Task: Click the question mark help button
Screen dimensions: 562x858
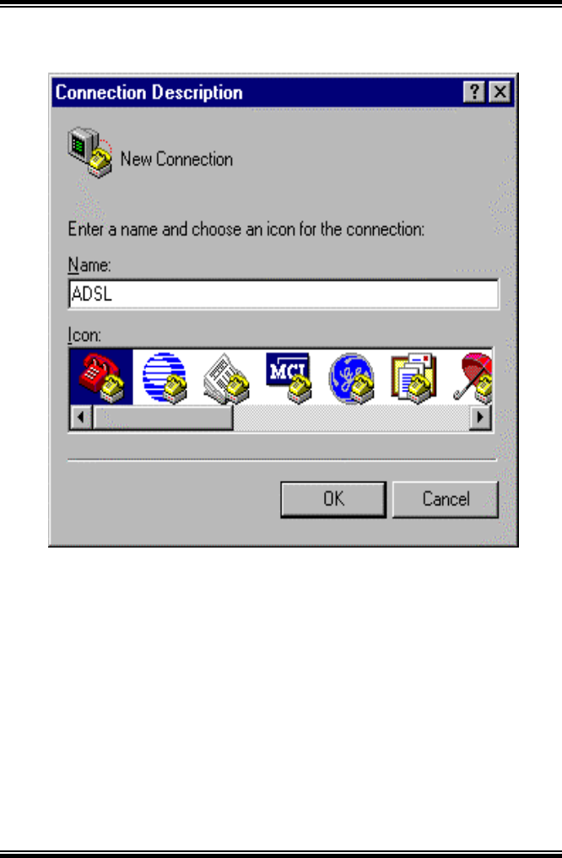Action: 474,92
